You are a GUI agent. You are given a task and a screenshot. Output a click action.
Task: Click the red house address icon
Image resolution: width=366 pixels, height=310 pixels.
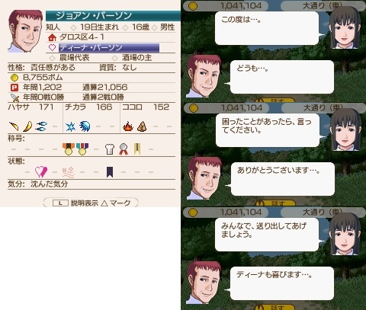pyautogui.click(x=52, y=37)
